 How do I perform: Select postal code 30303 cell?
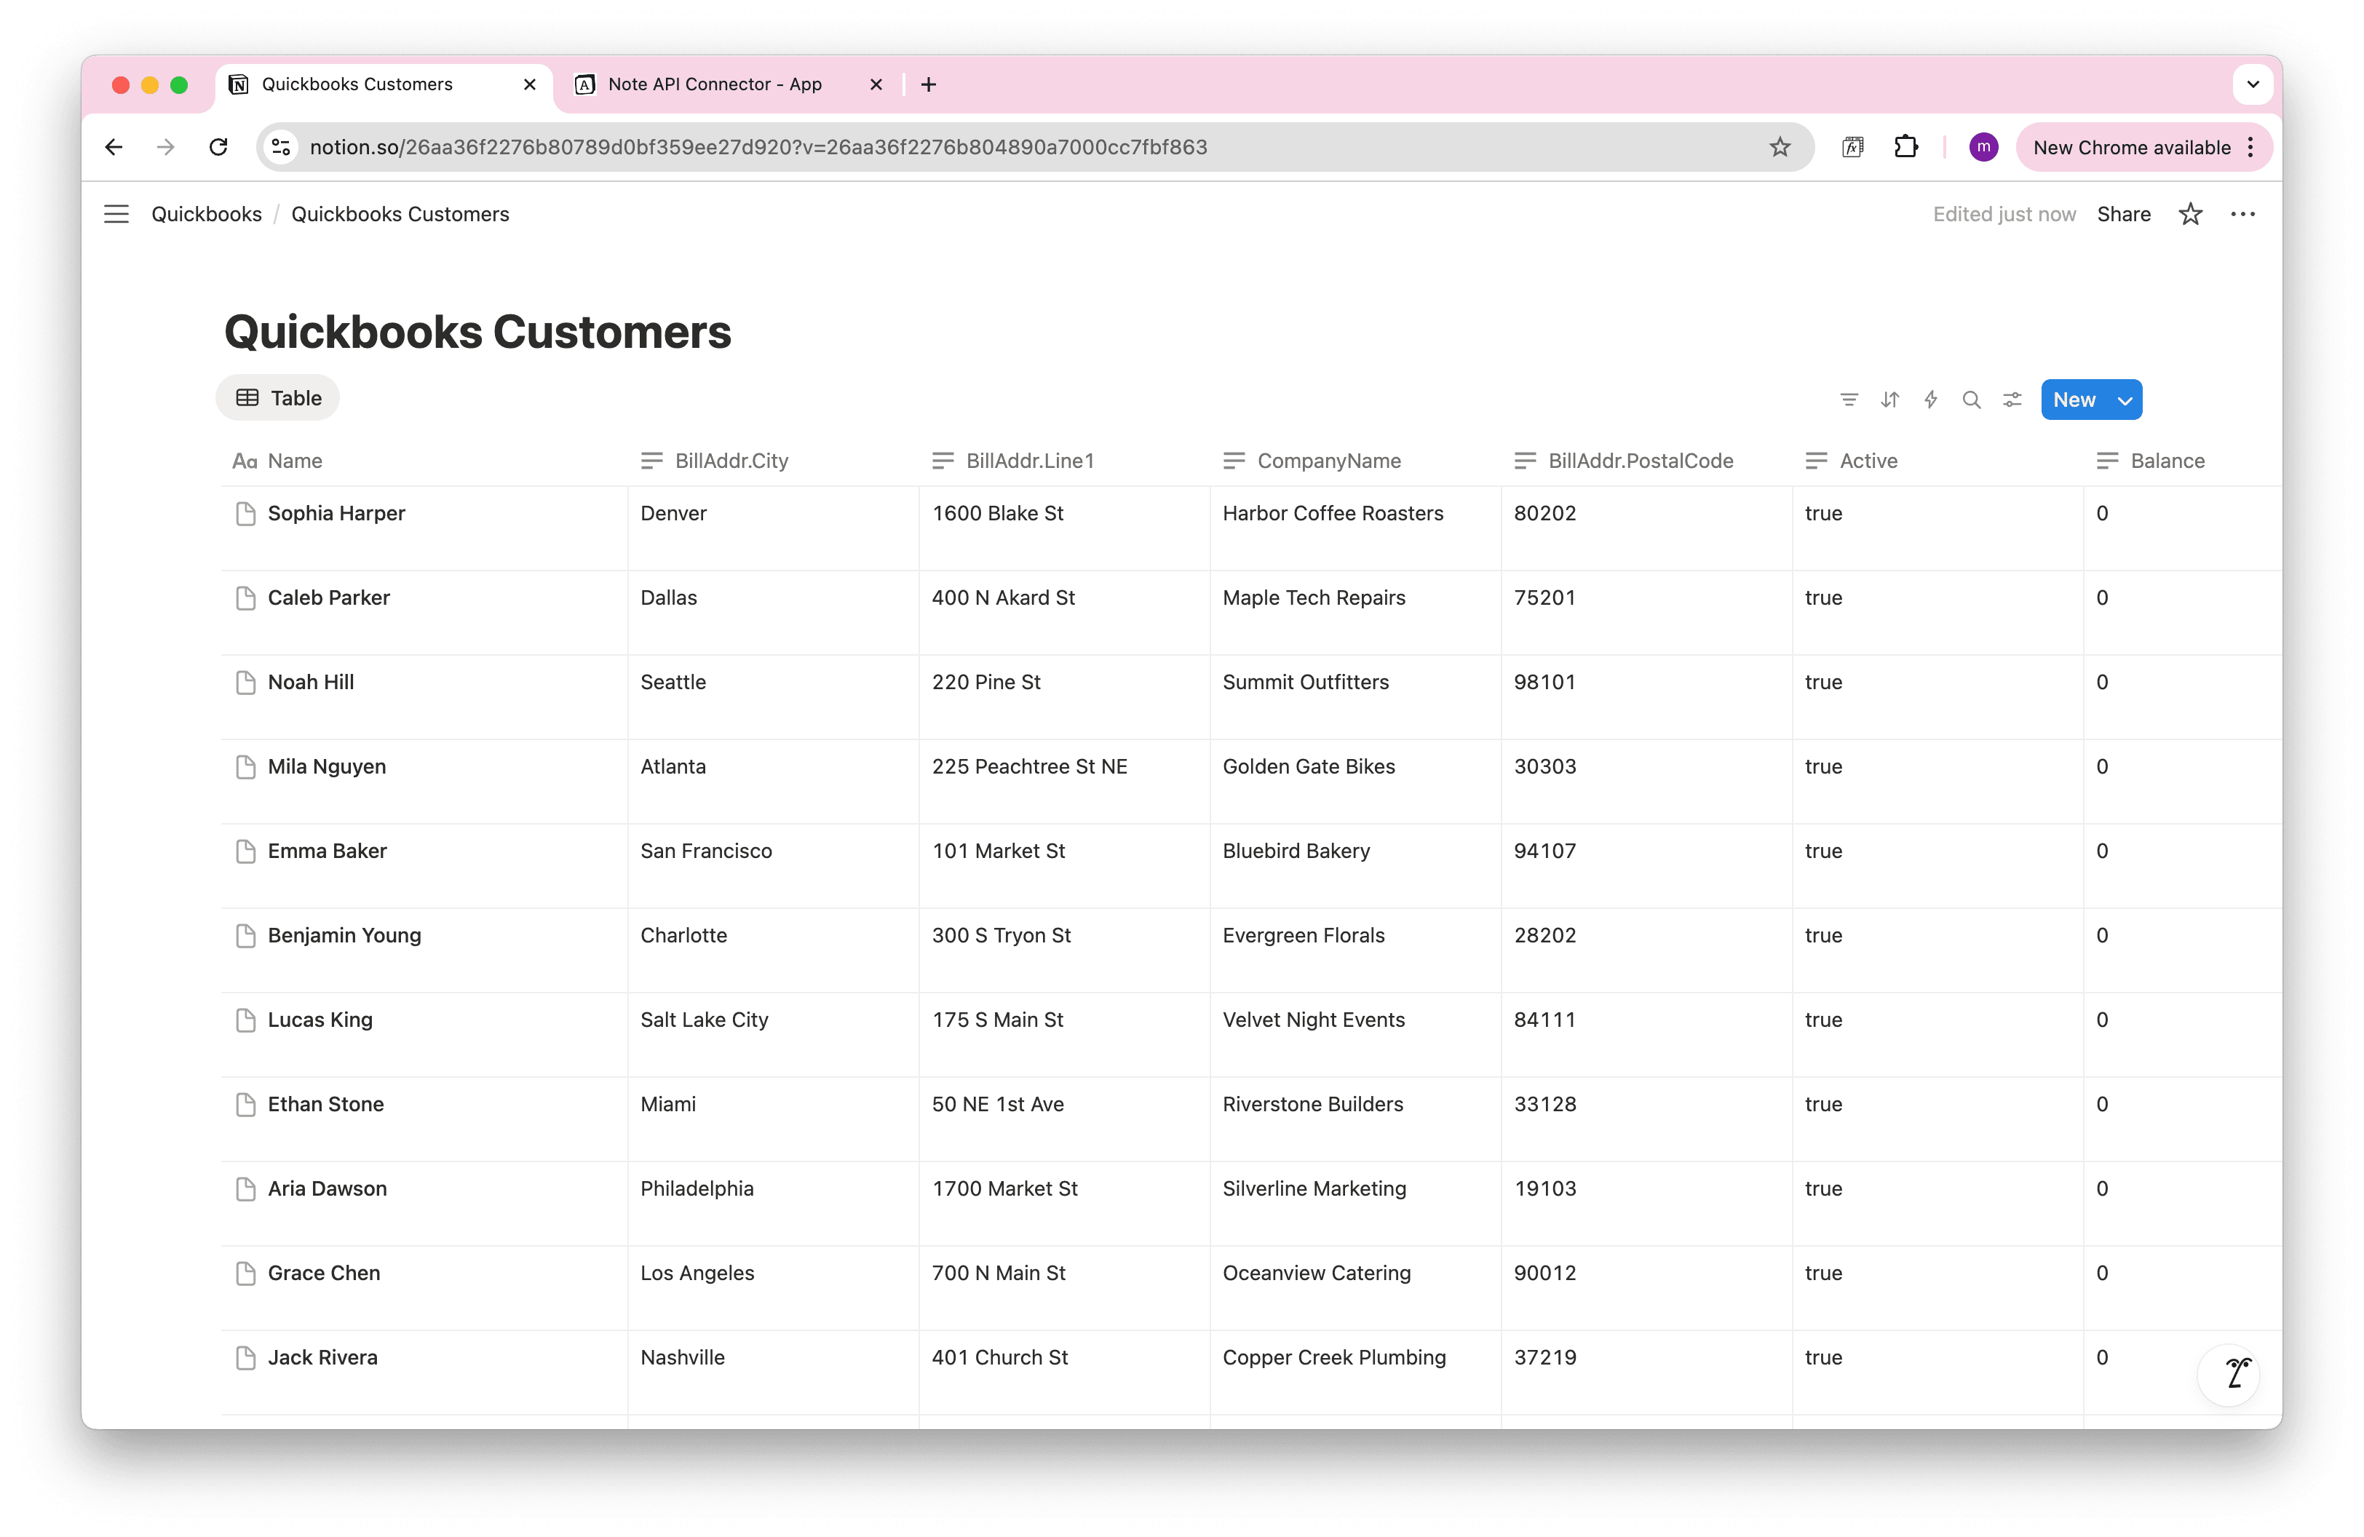coord(1647,782)
